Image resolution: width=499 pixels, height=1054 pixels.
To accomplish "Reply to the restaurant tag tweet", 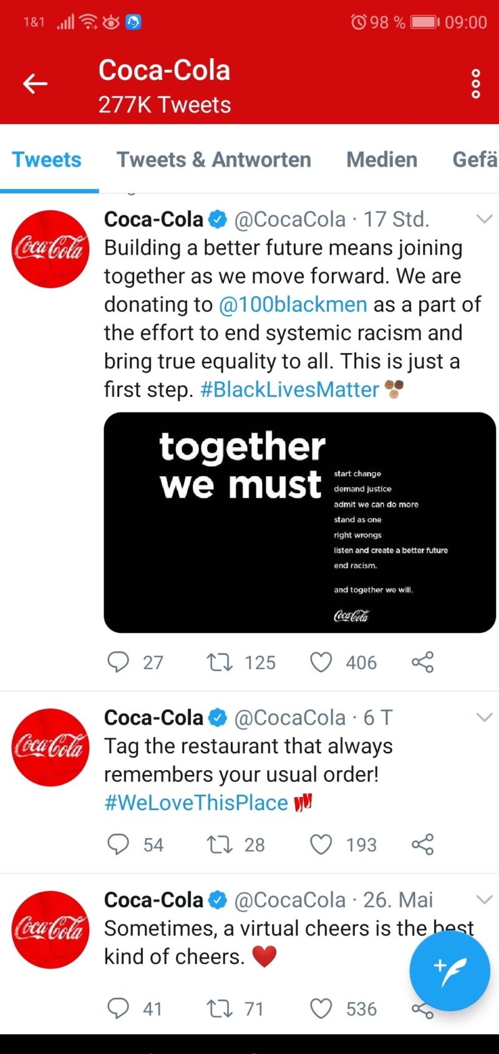I will pos(118,844).
